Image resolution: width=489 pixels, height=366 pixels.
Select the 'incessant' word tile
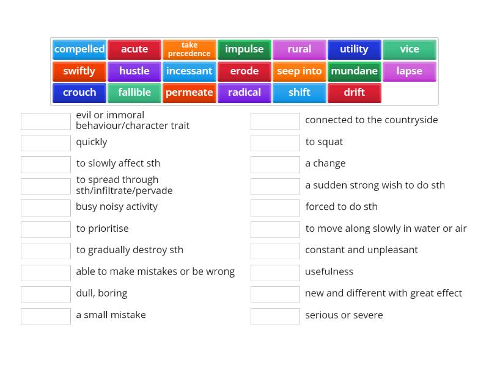[x=189, y=71]
